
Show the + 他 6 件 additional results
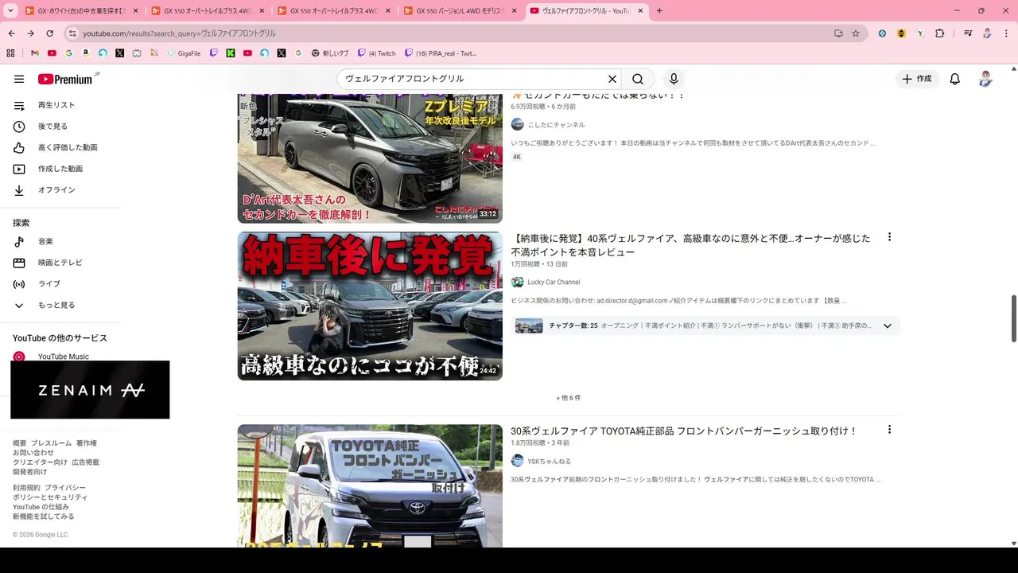pyautogui.click(x=569, y=398)
